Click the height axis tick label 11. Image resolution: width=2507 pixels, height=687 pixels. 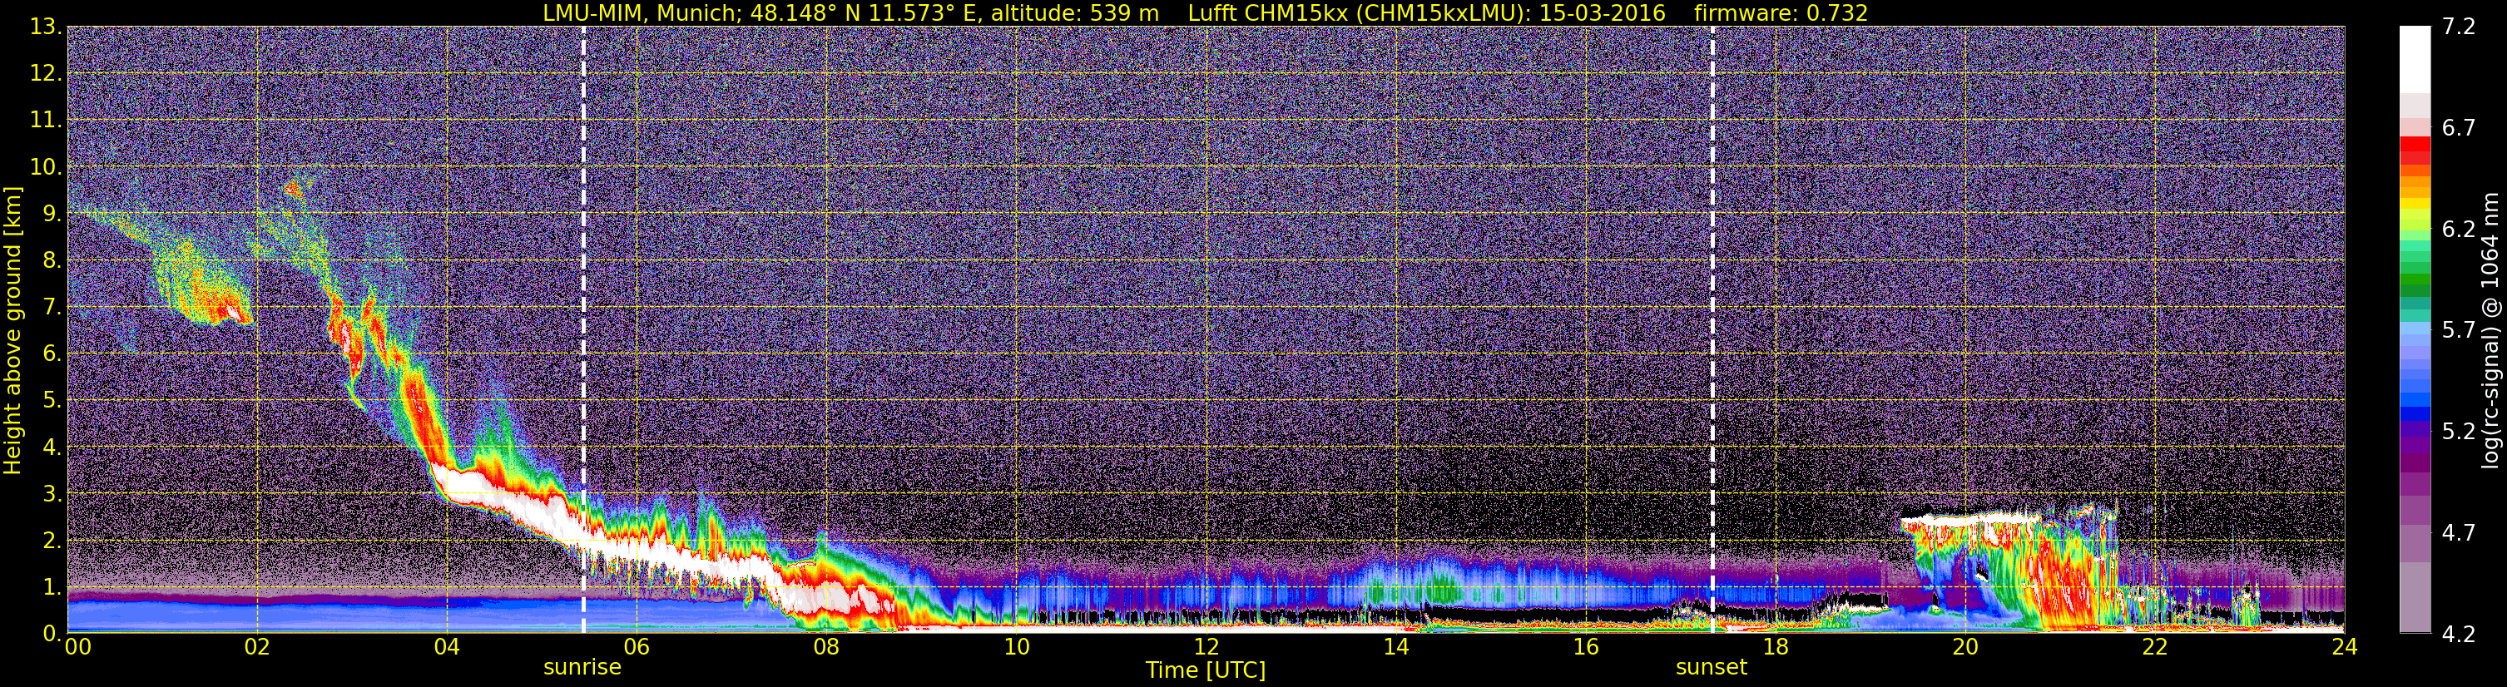coord(46,120)
